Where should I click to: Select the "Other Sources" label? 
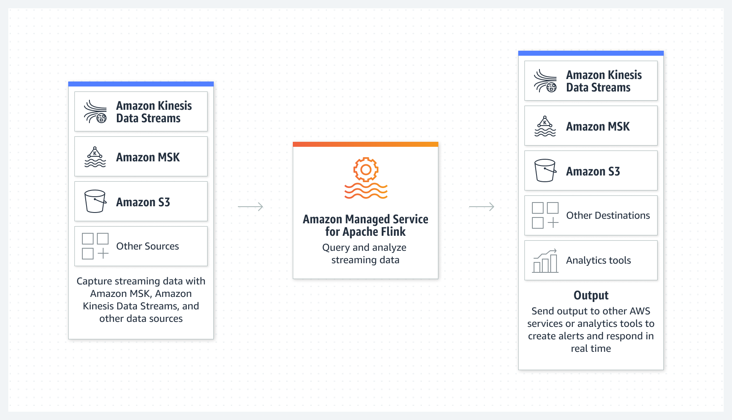148,246
